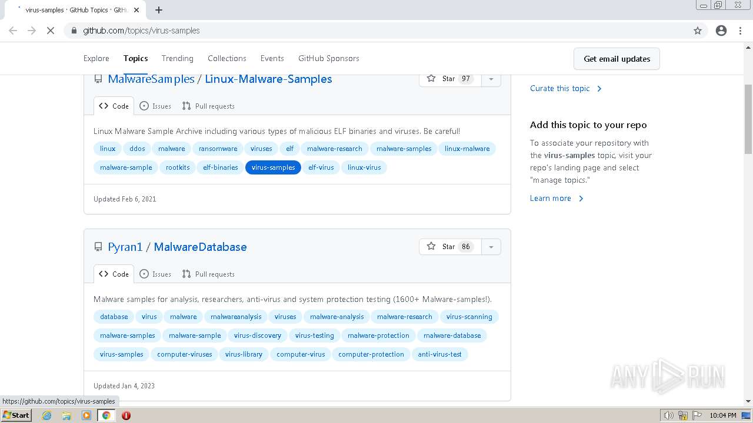Screen dimensions: 753x423
Task: Open the Events page
Action: [272, 58]
